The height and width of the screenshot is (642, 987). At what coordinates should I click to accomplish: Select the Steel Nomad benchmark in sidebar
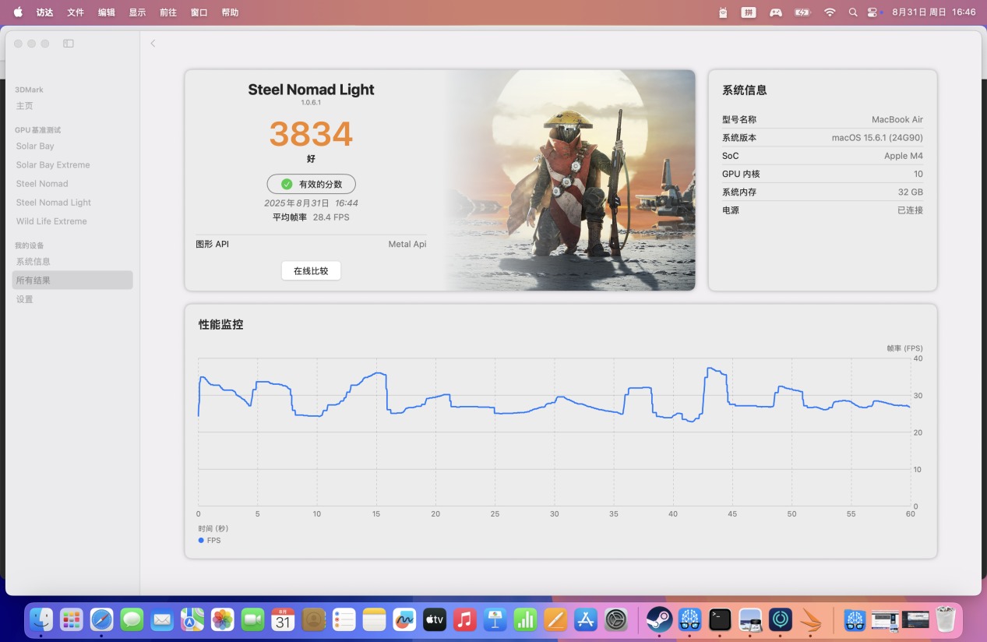click(42, 183)
